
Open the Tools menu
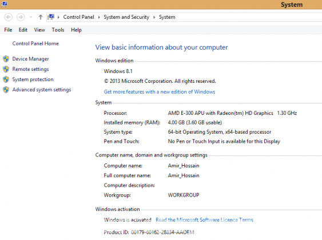point(58,30)
